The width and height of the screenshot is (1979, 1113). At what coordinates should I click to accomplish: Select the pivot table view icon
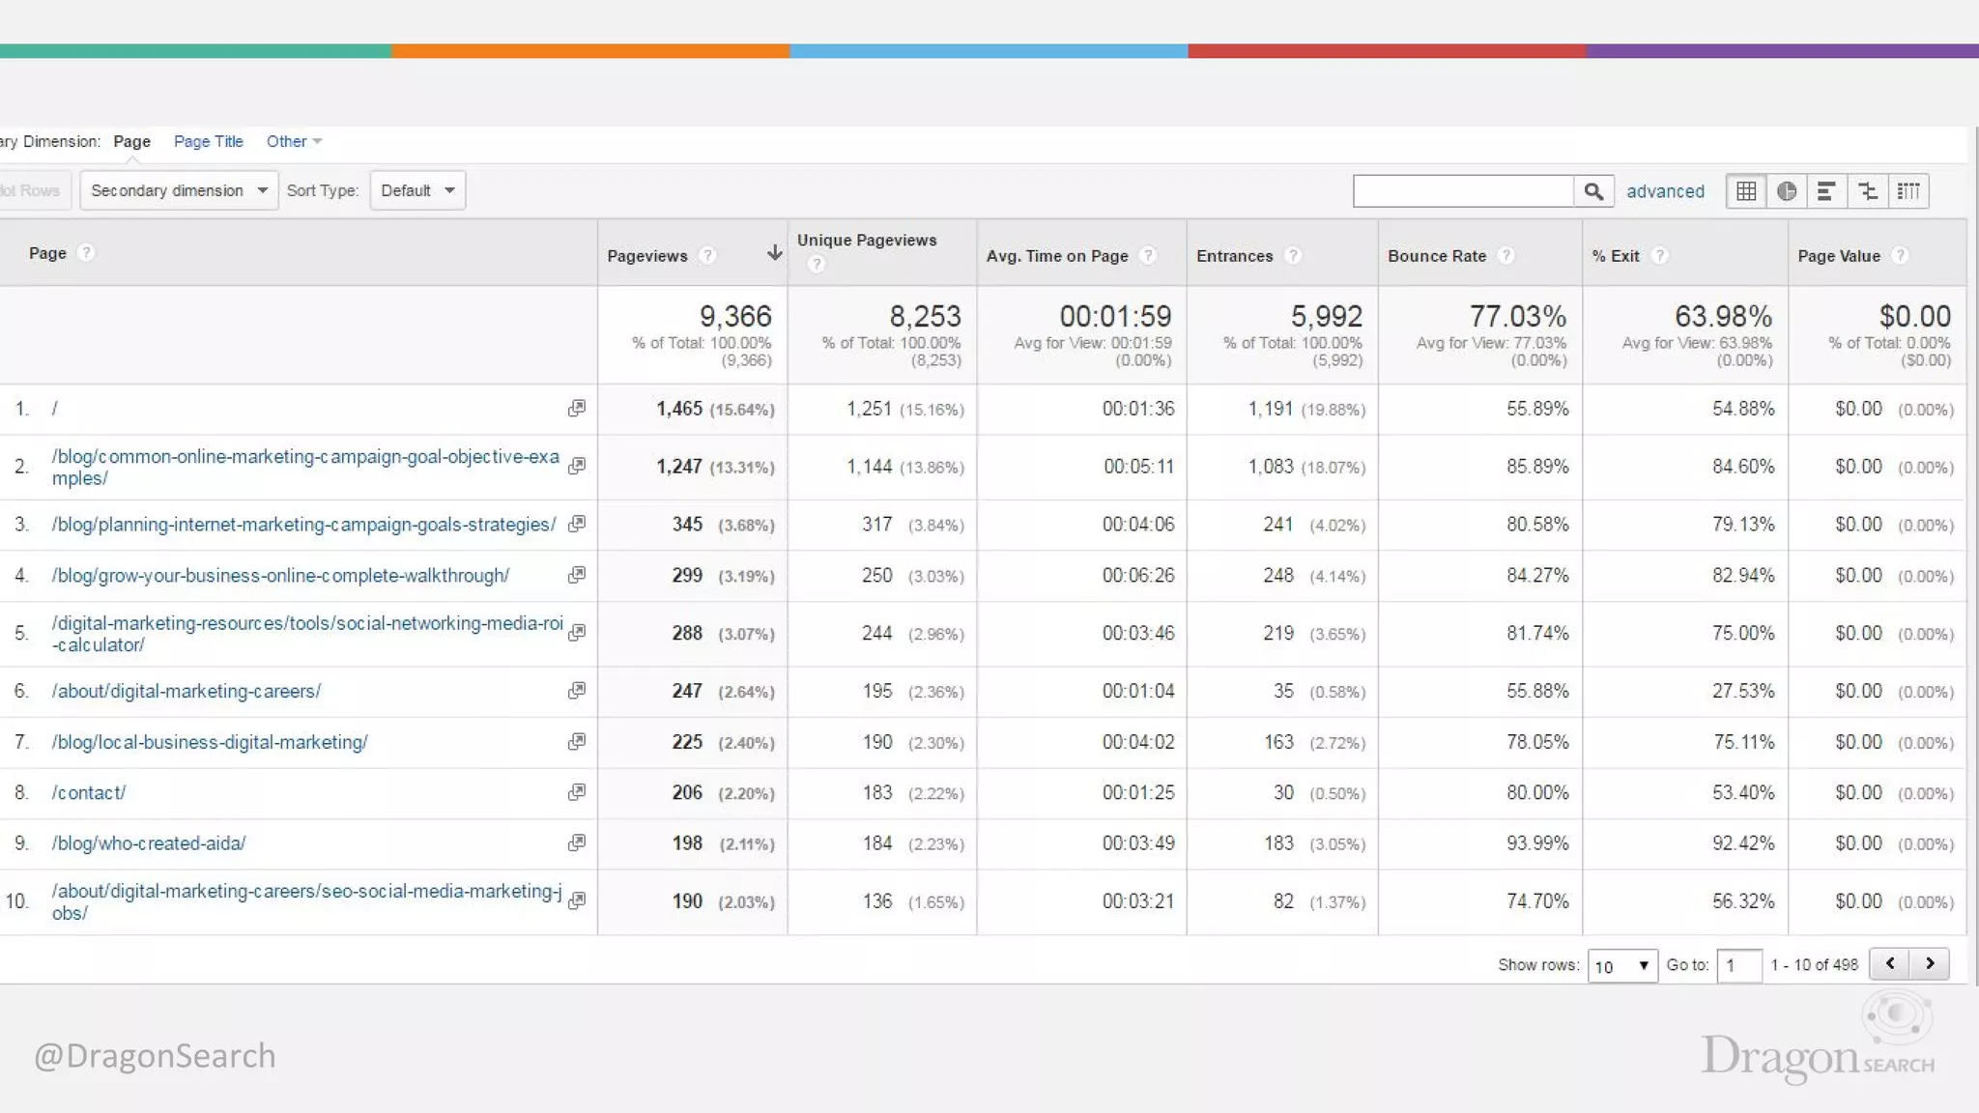(x=1908, y=191)
